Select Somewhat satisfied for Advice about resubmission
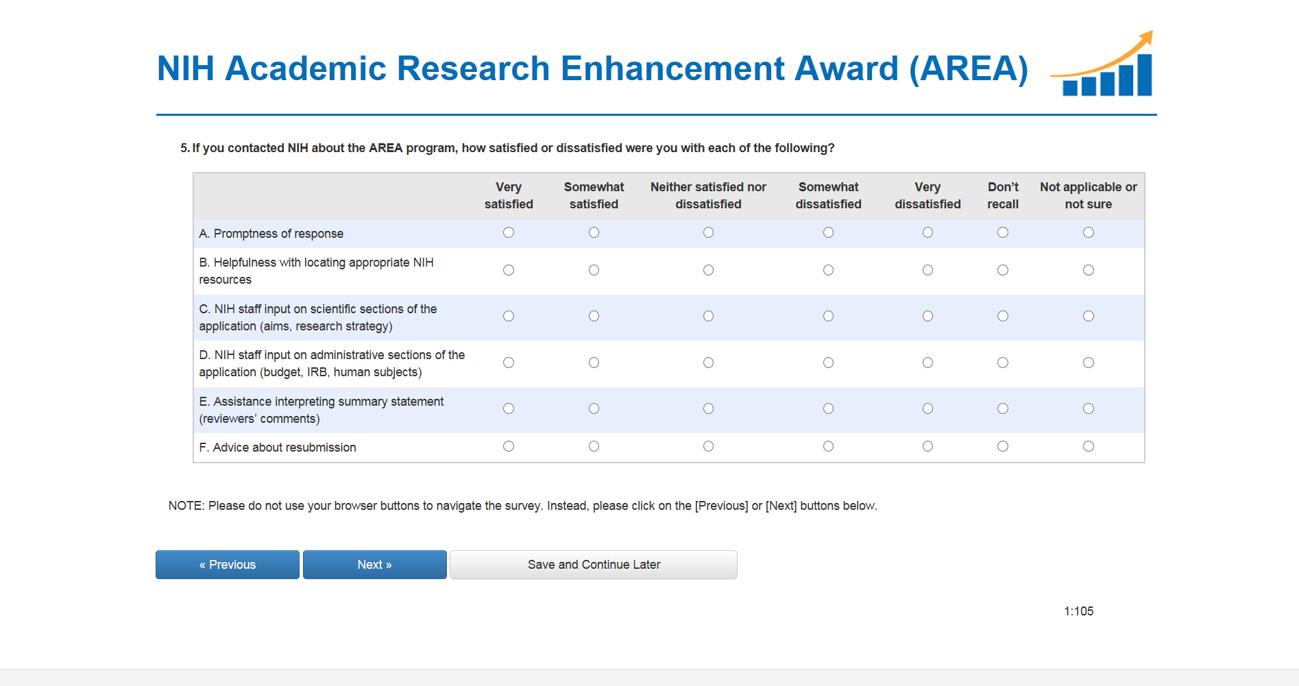Image resolution: width=1299 pixels, height=686 pixels. [x=594, y=447]
